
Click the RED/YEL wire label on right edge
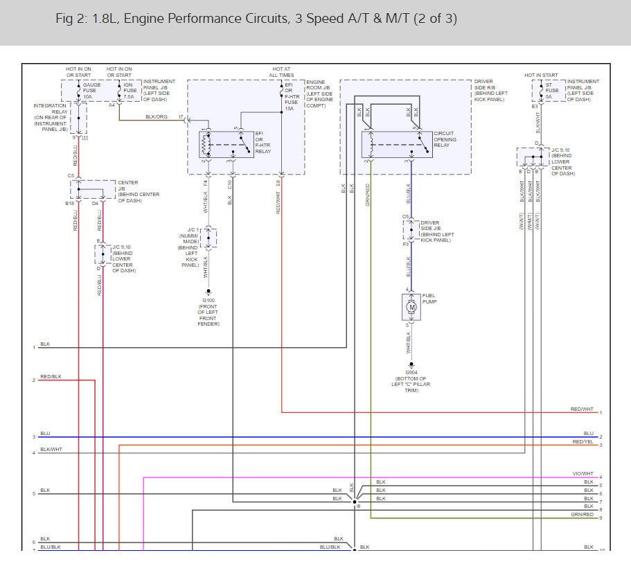pyautogui.click(x=582, y=441)
